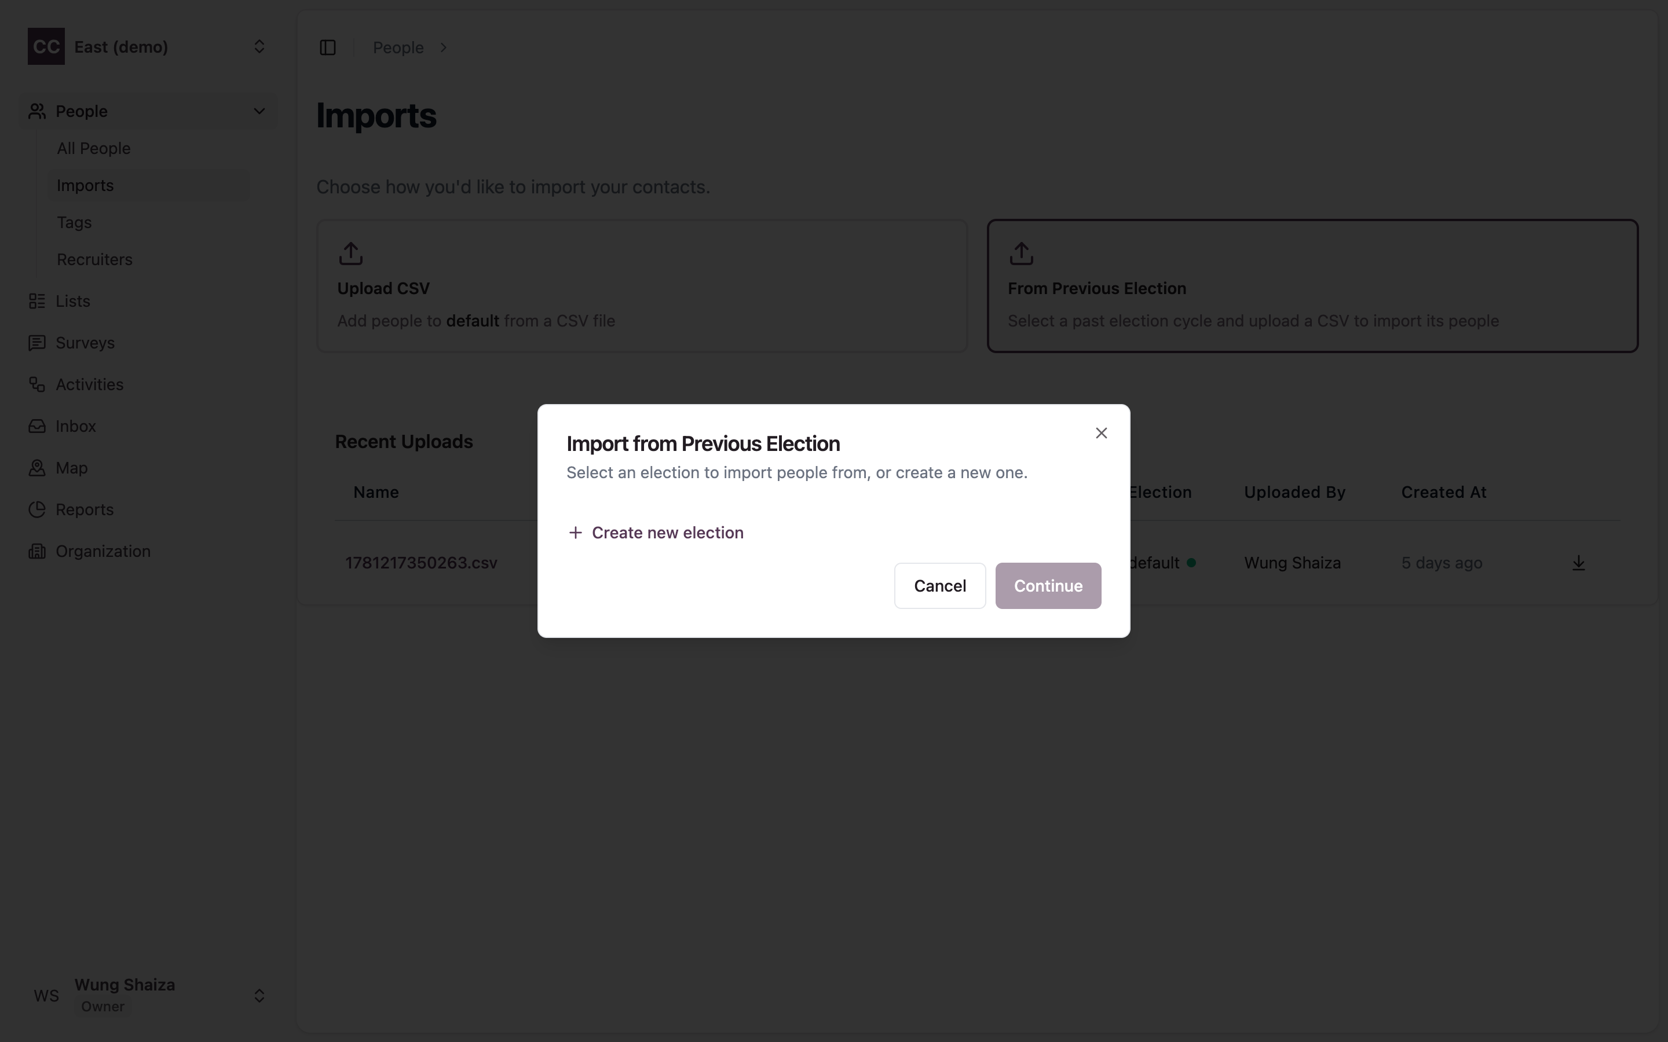This screenshot has width=1668, height=1042.
Task: Click the Recent Uploads heading
Action: [x=404, y=442]
